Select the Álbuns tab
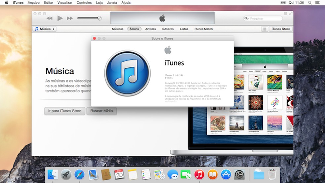325x183 pixels. coord(134,29)
